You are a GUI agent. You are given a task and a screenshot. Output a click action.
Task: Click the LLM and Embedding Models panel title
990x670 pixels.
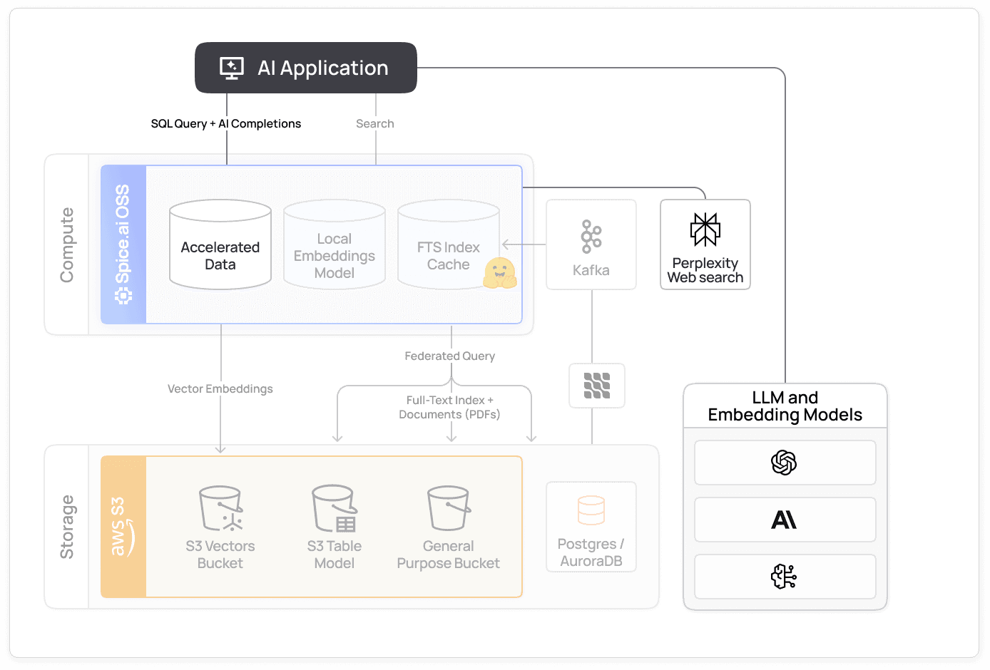(x=785, y=406)
